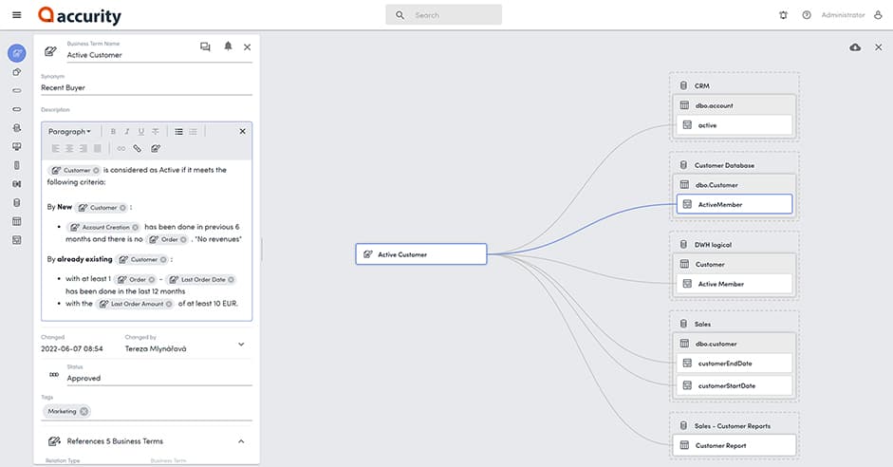Expand the Changed details chevron

pos(241,344)
